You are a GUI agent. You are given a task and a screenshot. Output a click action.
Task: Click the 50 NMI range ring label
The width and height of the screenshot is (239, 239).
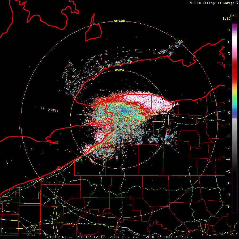119,70
